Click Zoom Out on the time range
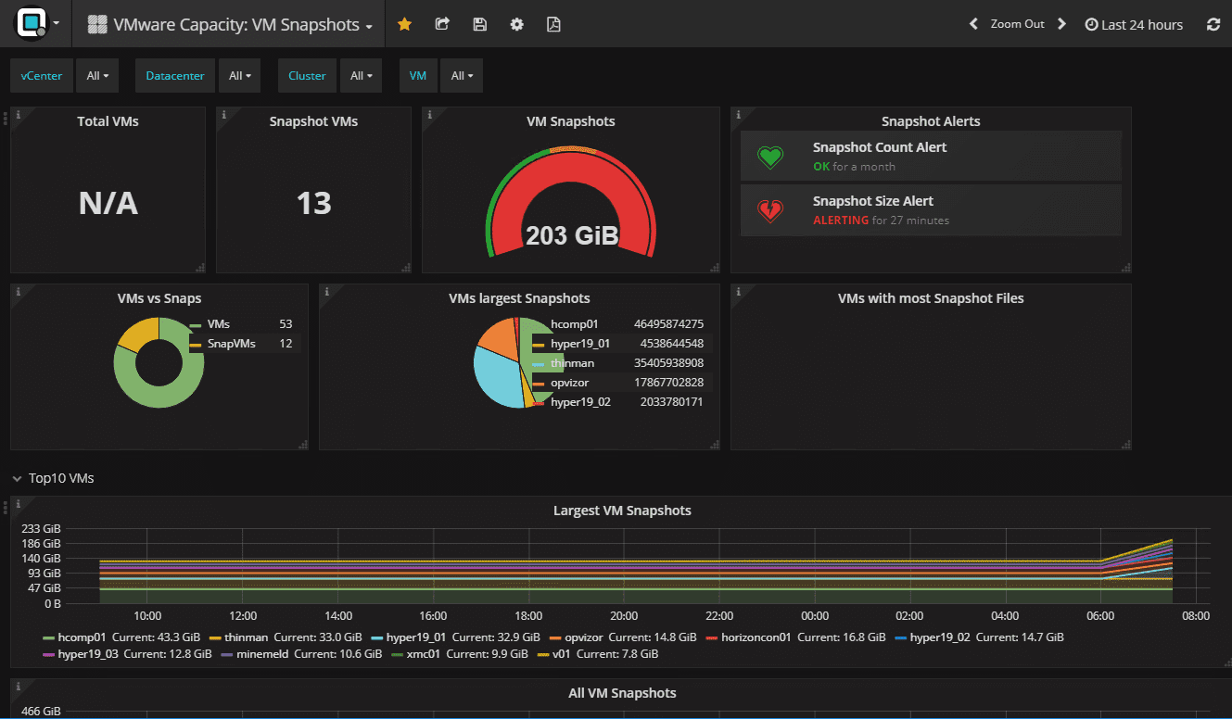The image size is (1232, 719). (x=1019, y=23)
